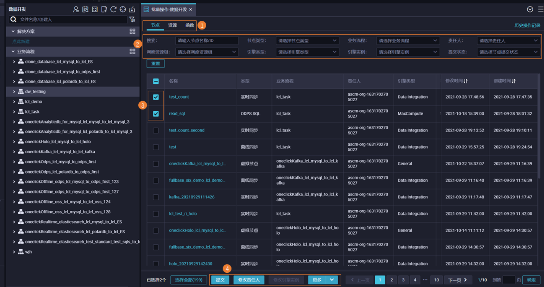The image size is (544, 287).
Task: Switch to the 节点 tab
Action: click(x=155, y=25)
